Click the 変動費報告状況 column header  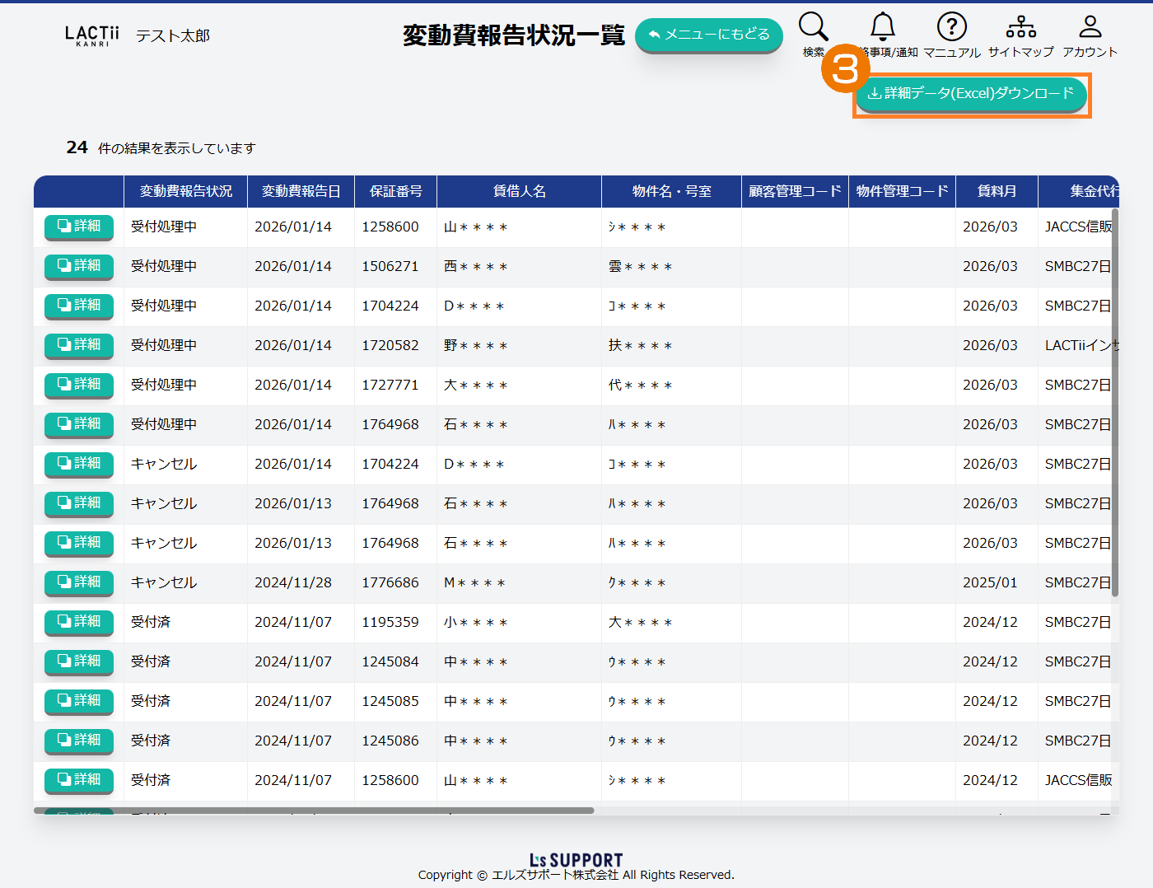(x=185, y=191)
